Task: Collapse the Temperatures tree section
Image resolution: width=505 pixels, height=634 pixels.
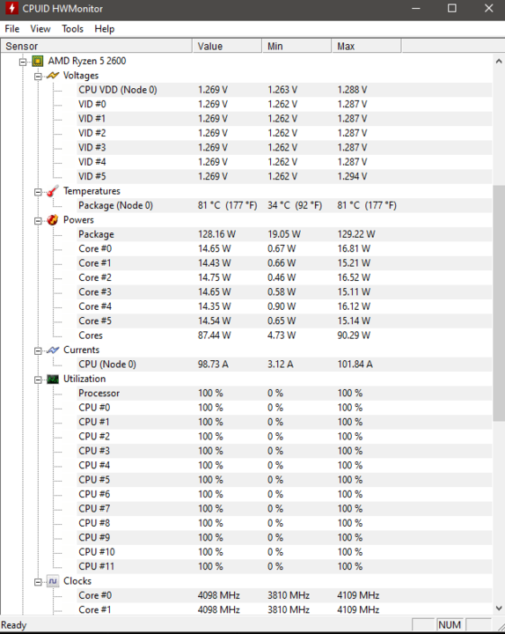Action: coord(38,192)
